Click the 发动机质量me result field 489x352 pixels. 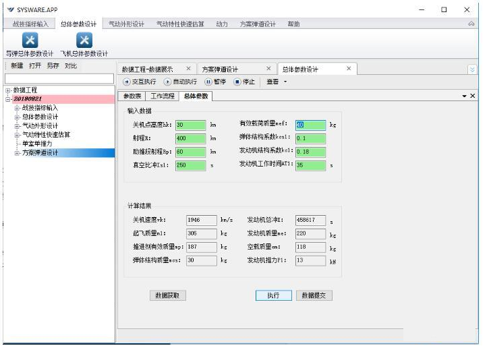(311, 233)
